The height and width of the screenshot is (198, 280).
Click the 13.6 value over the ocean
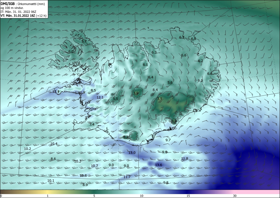tap(158, 165)
